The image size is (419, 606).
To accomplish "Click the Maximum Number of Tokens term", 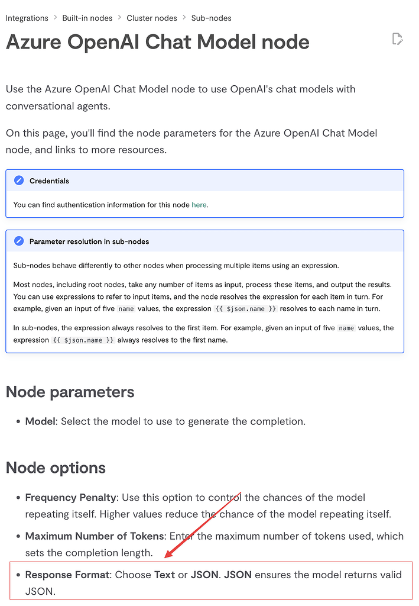I will [94, 536].
